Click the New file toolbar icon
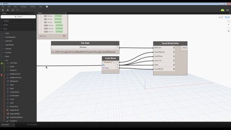Screen dimensions: 231x130 (x=3, y=10)
